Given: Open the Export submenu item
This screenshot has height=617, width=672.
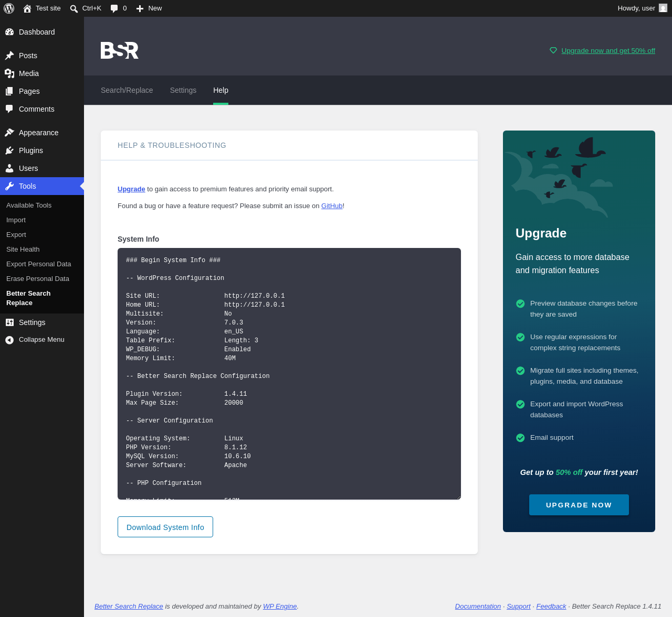Looking at the screenshot, I should pyautogui.click(x=16, y=235).
